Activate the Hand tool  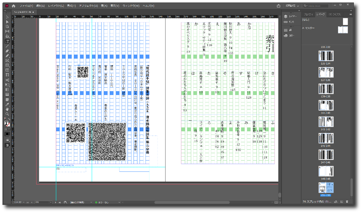(x=7, y=109)
